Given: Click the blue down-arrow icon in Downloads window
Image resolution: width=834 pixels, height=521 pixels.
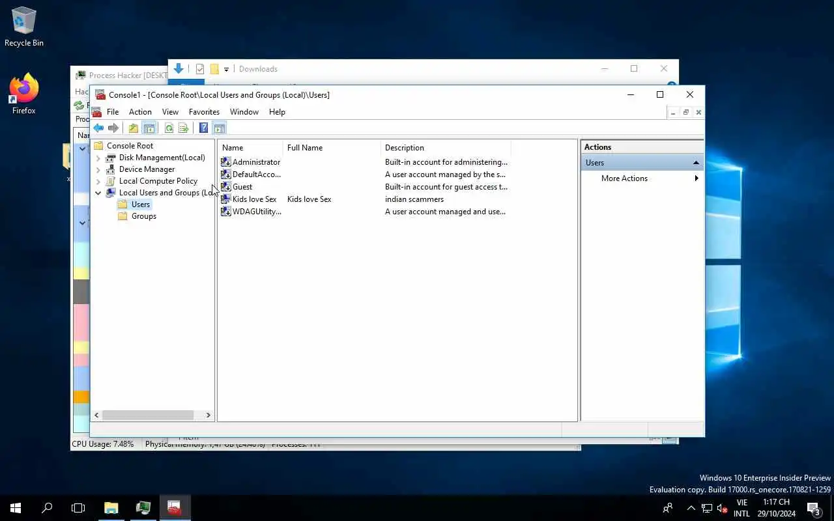Looking at the screenshot, I should point(179,68).
